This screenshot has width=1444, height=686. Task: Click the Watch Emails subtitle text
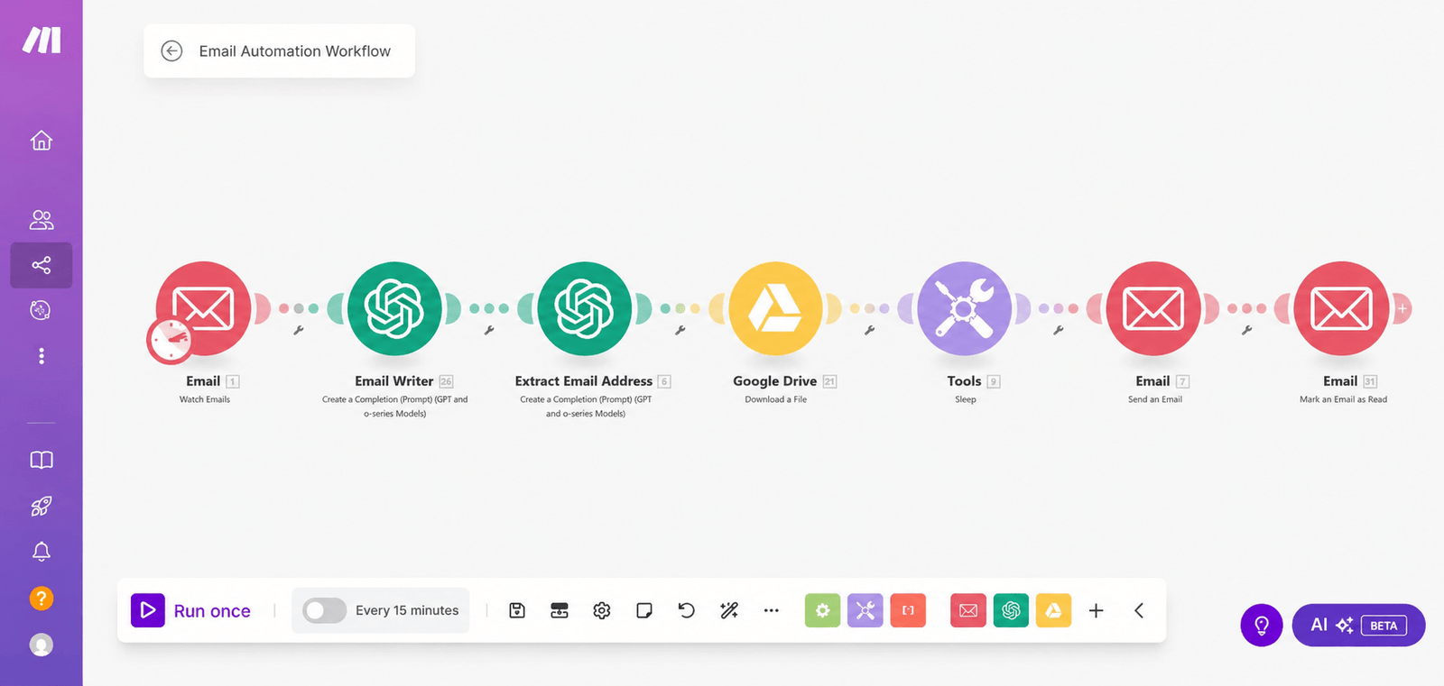tap(205, 399)
